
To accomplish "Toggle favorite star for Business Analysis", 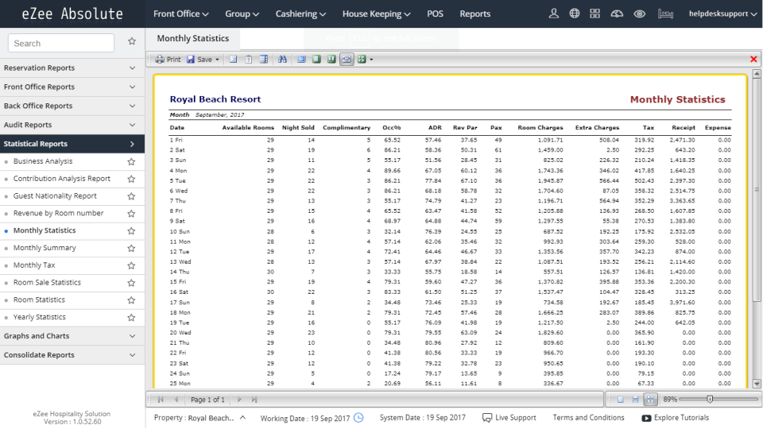I will point(131,161).
